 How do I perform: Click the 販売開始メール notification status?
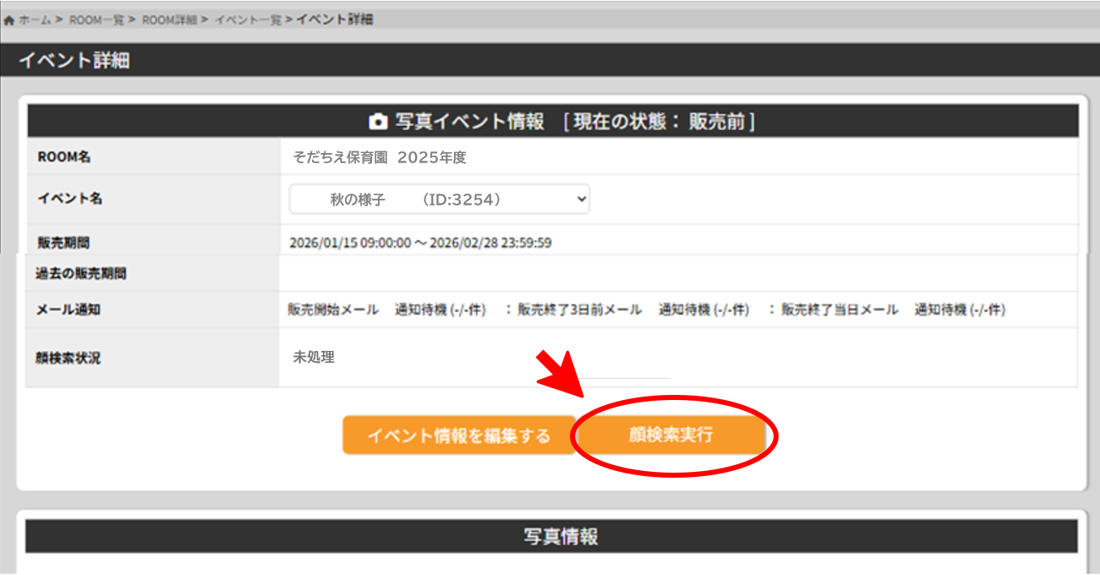click(x=386, y=310)
